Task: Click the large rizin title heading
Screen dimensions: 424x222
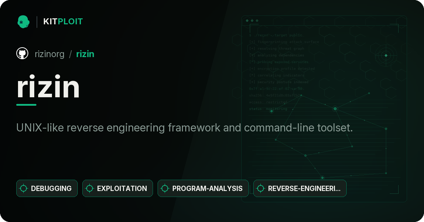Action: coord(48,87)
